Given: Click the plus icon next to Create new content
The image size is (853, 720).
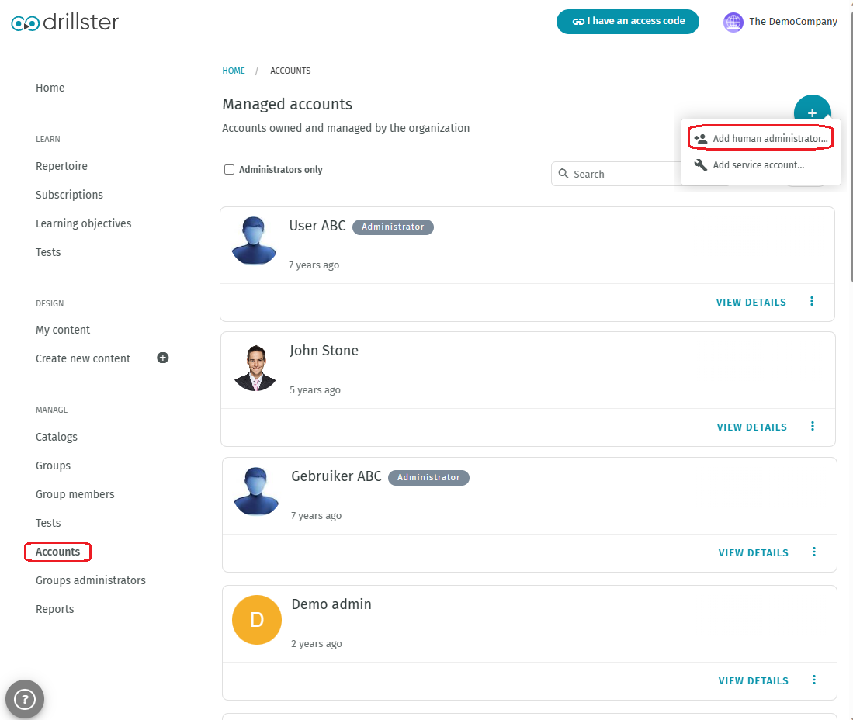Looking at the screenshot, I should coord(162,358).
